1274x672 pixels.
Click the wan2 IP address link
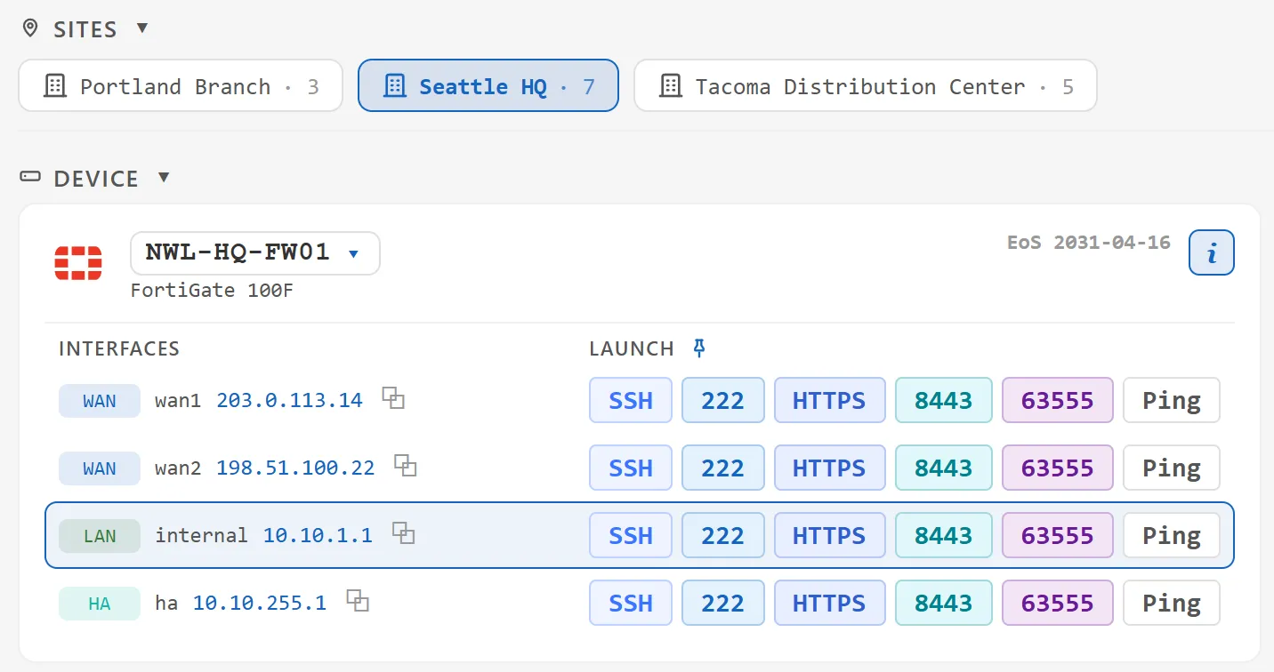pos(295,468)
